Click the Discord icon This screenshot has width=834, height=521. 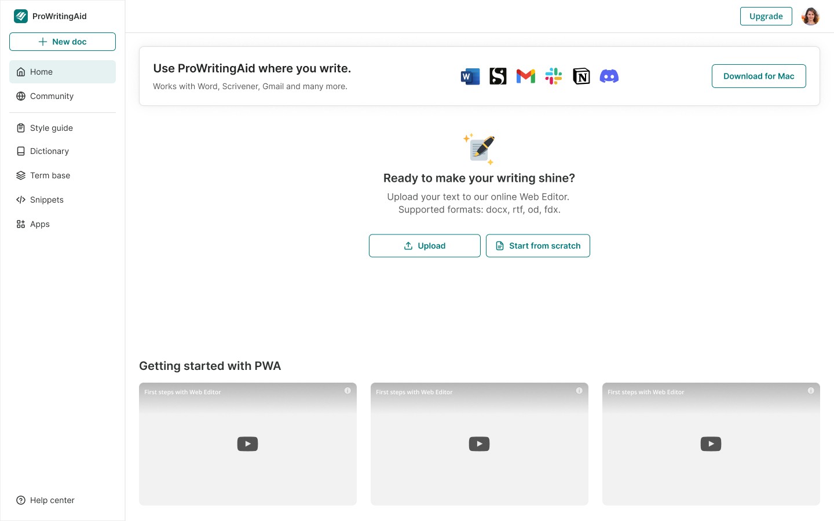click(x=609, y=76)
